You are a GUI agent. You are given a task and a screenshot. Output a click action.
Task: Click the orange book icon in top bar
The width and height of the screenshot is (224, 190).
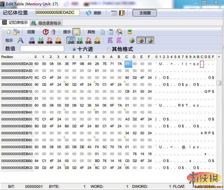[122, 13]
